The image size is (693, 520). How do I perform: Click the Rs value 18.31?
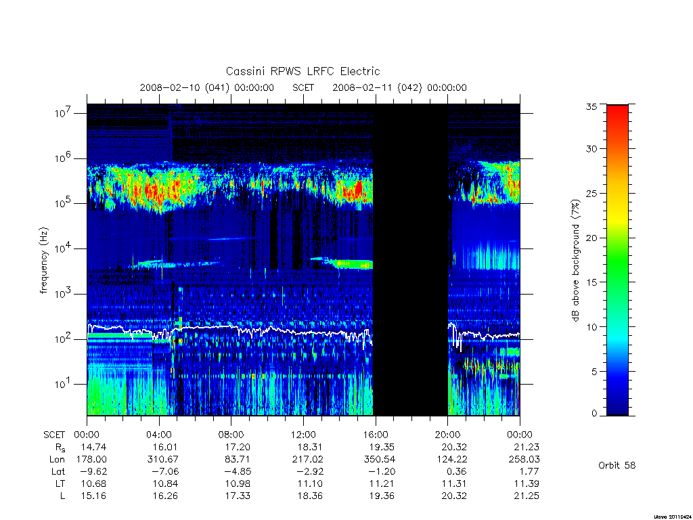pyautogui.click(x=310, y=447)
